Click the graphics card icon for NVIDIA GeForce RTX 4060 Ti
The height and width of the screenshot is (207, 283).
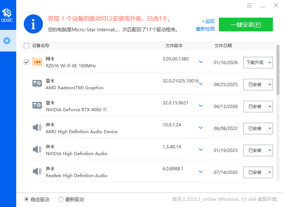37,105
